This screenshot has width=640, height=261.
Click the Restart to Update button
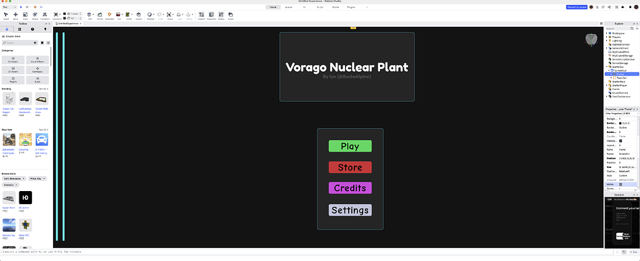point(577,7)
